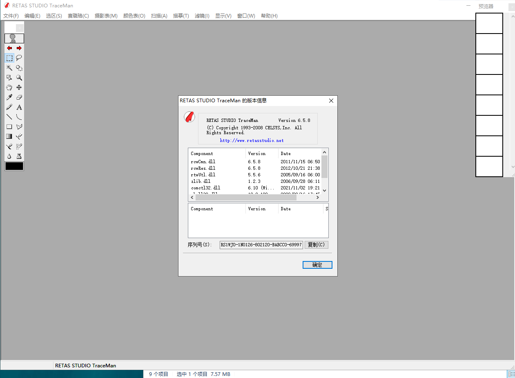
Task: Click upper list's Component column header
Action: 217,153
